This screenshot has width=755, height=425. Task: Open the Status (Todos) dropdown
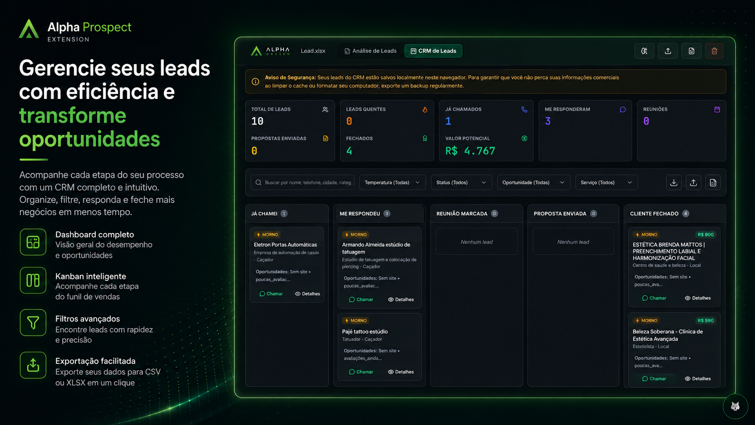tap(461, 182)
